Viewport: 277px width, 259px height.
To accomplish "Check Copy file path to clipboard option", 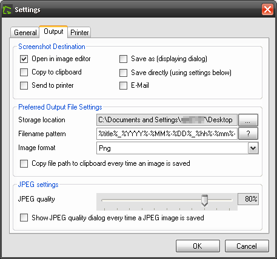I will pos(24,163).
